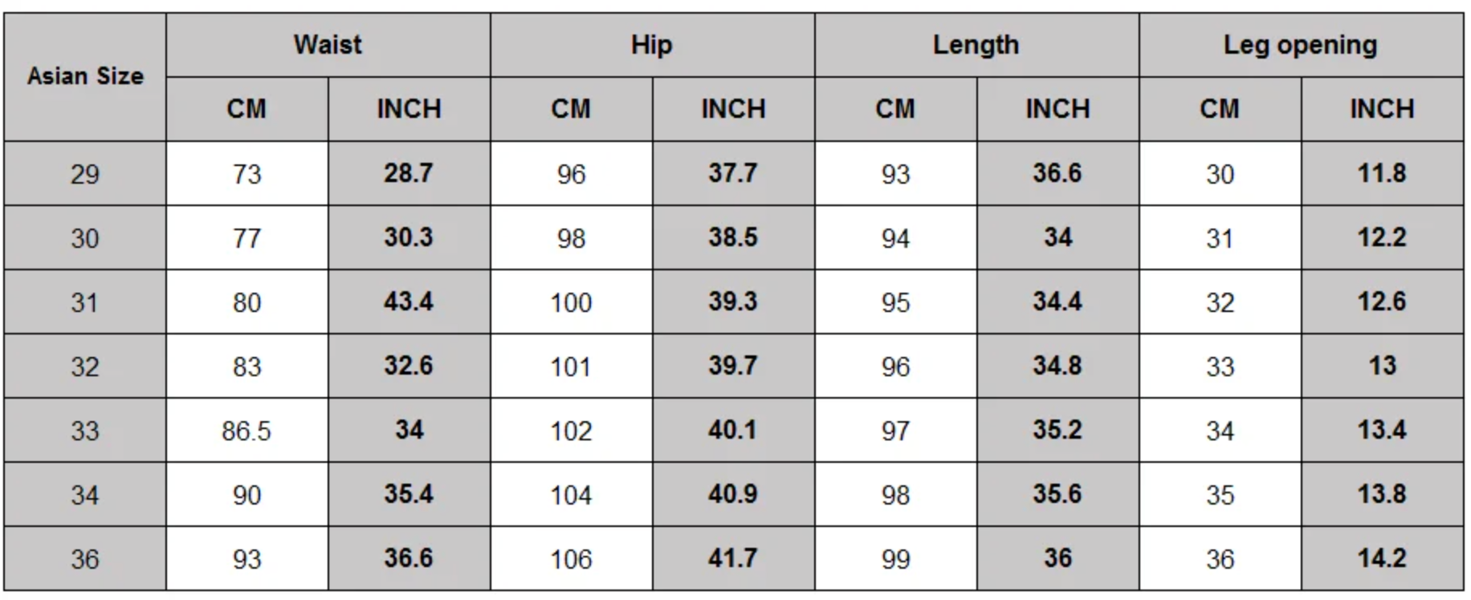Select the Asian Size 32 row label
This screenshot has height=600, width=1471.
(x=85, y=367)
